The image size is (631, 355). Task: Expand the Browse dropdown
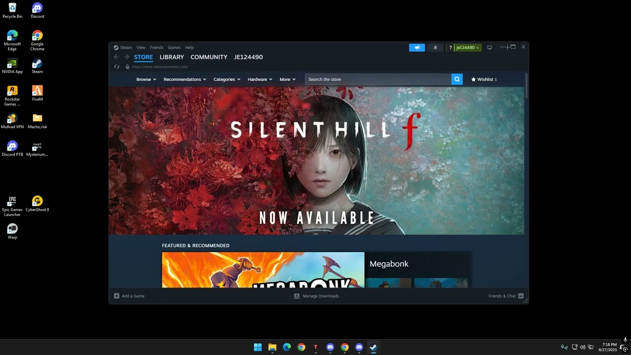[146, 79]
